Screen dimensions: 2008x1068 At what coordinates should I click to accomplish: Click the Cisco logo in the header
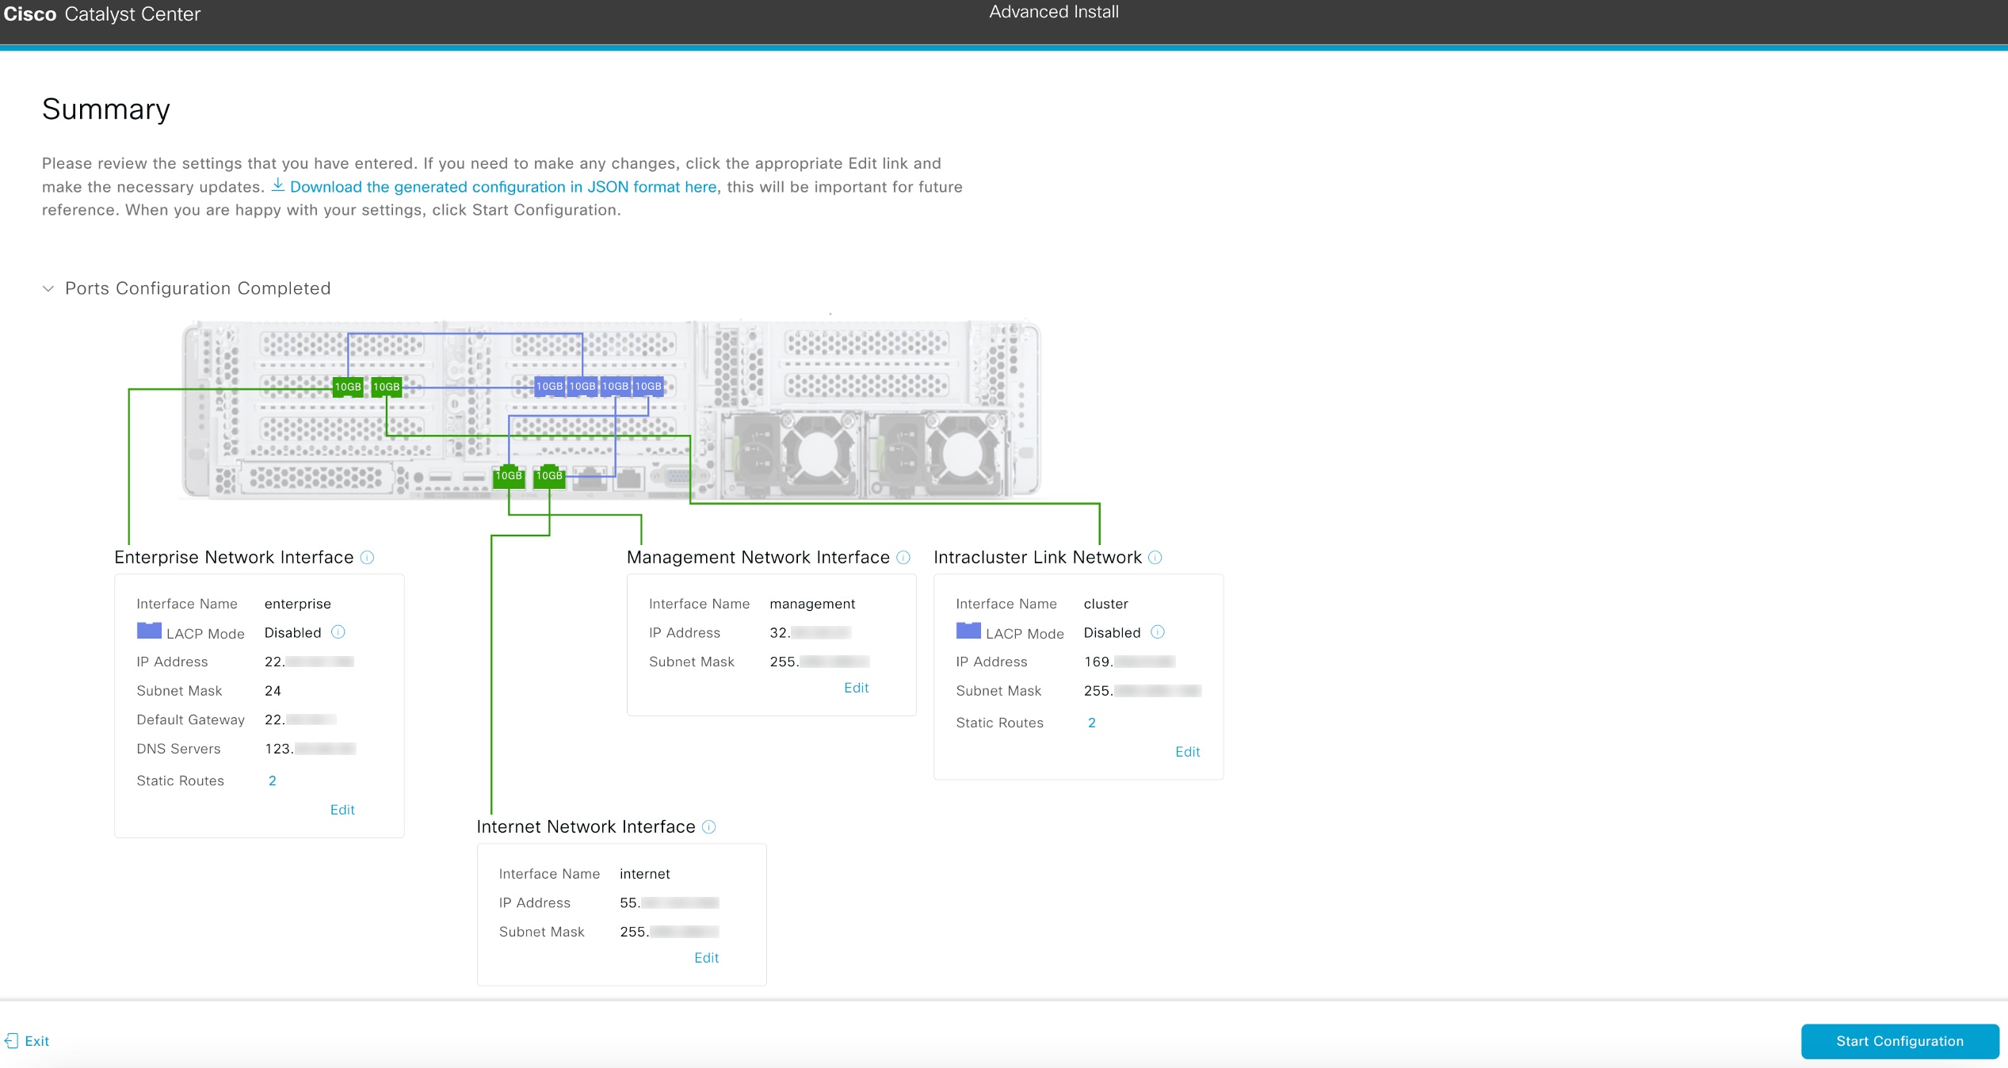tap(29, 13)
